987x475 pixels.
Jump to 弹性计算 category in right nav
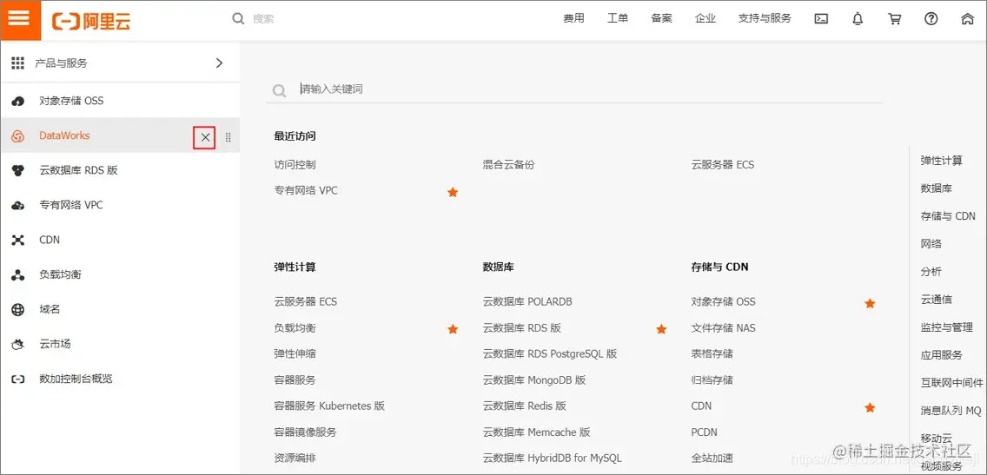[941, 161]
